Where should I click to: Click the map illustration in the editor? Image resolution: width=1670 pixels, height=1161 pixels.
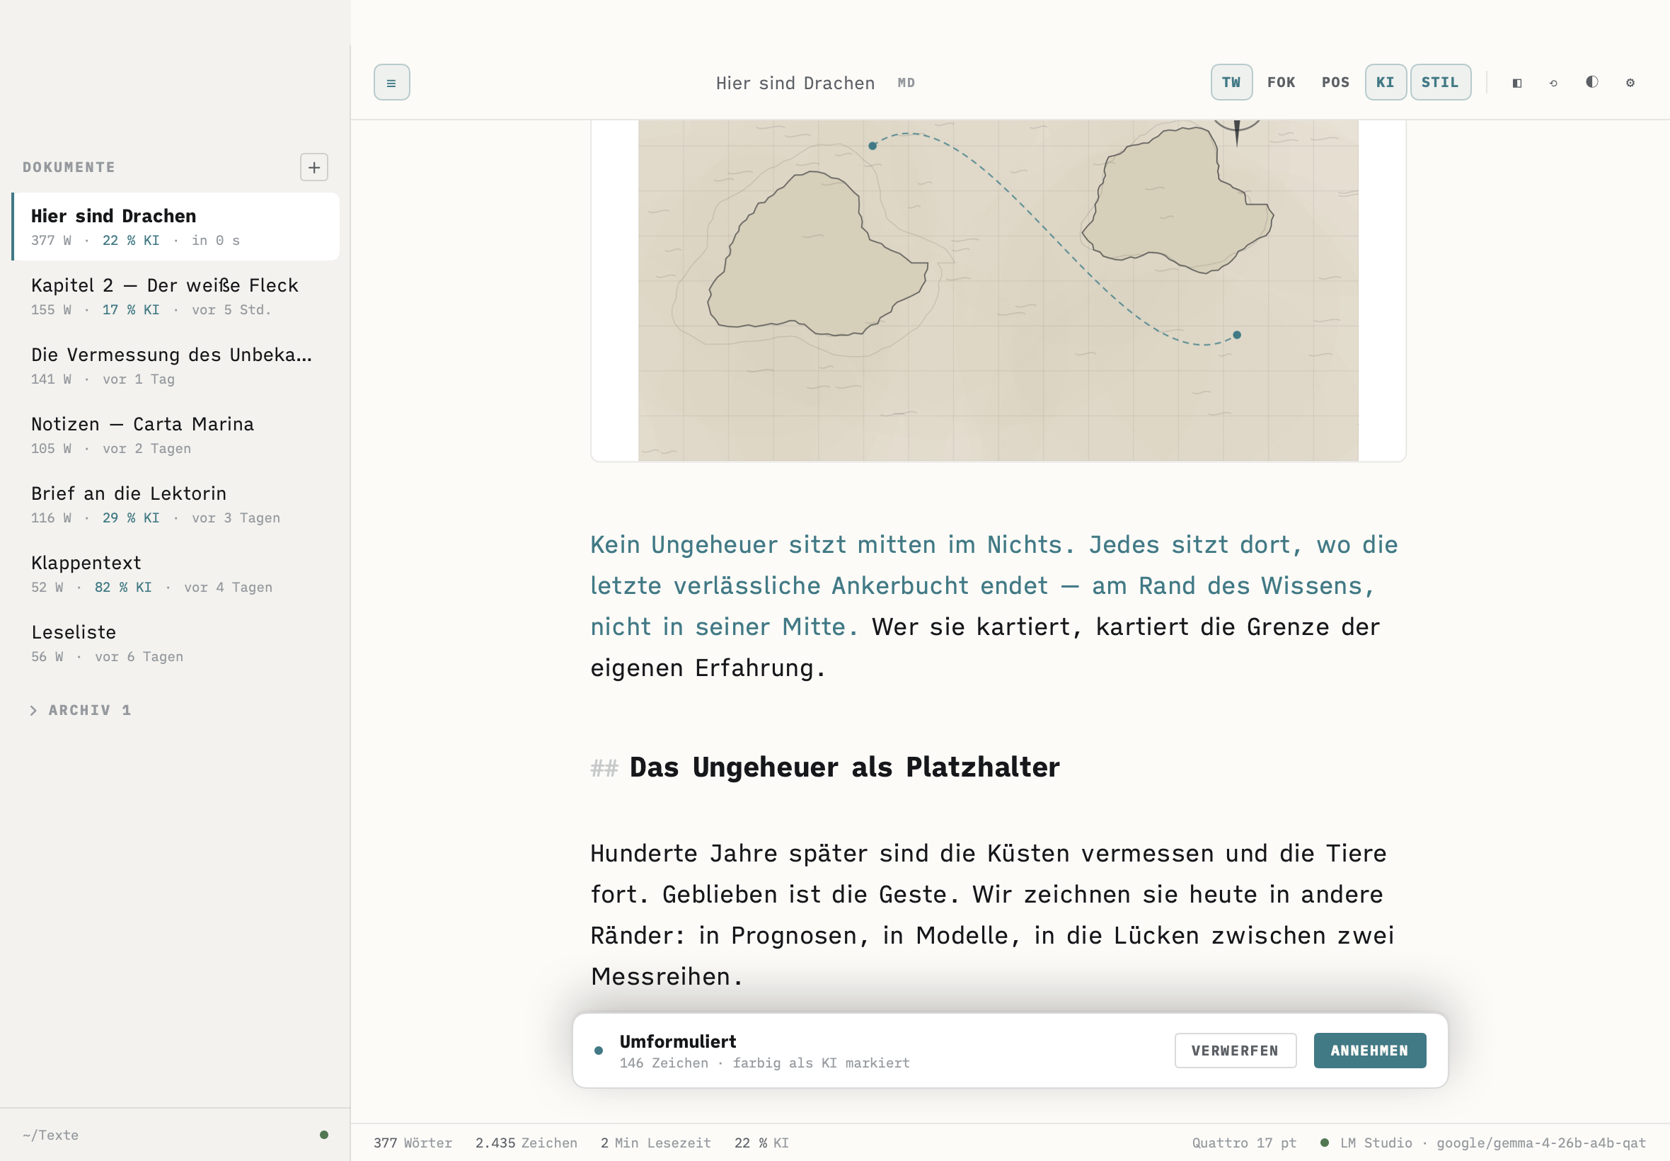pyautogui.click(x=998, y=290)
